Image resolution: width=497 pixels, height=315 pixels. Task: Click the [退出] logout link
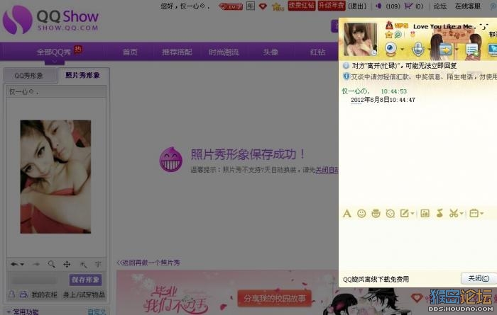point(357,6)
